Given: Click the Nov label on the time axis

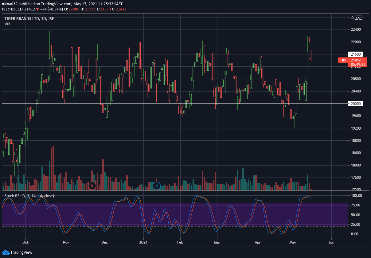Looking at the screenshot, I should click(66, 242).
